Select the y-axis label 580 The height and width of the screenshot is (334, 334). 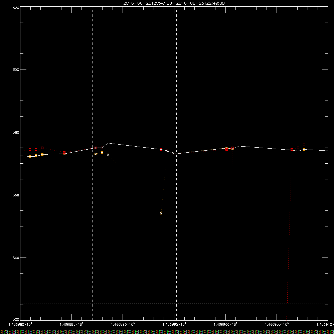click(16, 132)
